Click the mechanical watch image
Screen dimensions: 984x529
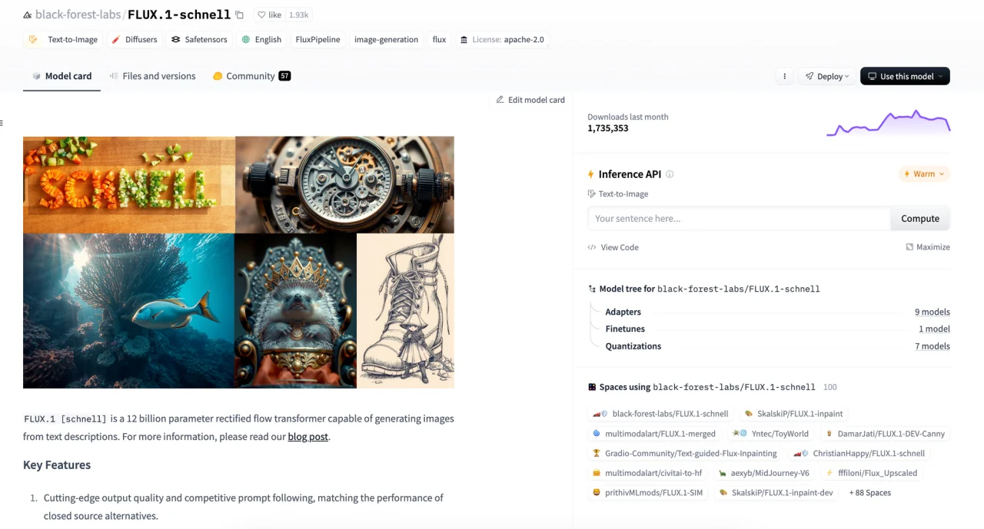tap(344, 185)
